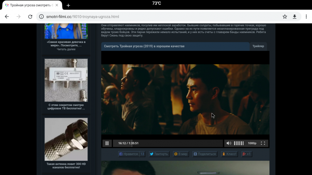Screen dimensions: 312x175
Task: Go back to the previous page
Action: point(7,17)
